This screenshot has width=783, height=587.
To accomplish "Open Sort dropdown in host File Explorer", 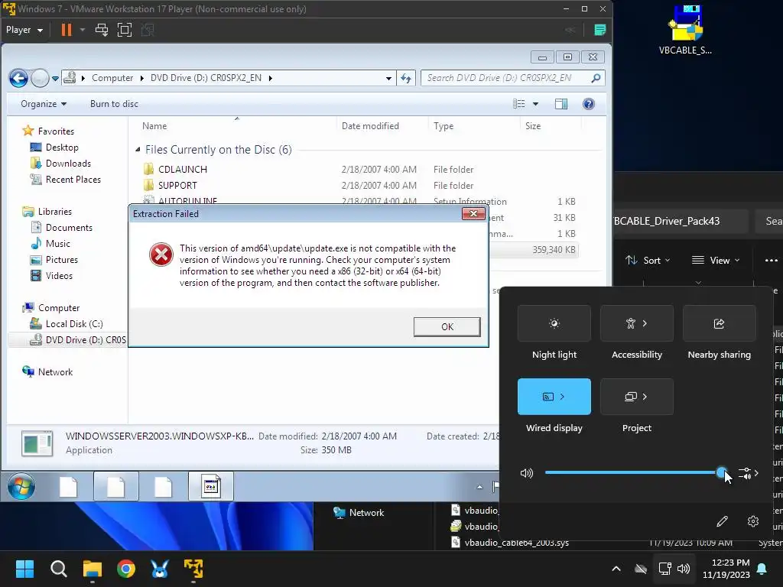I will pyautogui.click(x=648, y=260).
